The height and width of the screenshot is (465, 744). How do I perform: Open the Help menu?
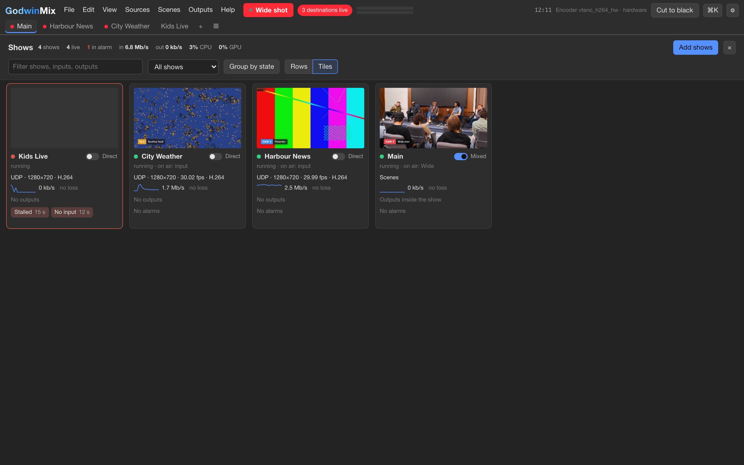(x=228, y=10)
